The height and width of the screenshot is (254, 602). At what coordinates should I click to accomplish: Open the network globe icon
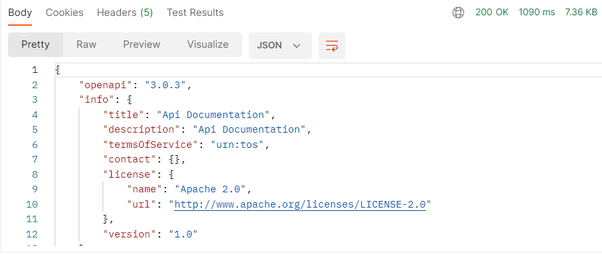(458, 13)
